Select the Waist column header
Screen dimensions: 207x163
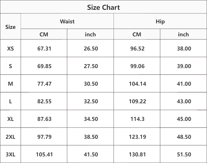[67, 21]
